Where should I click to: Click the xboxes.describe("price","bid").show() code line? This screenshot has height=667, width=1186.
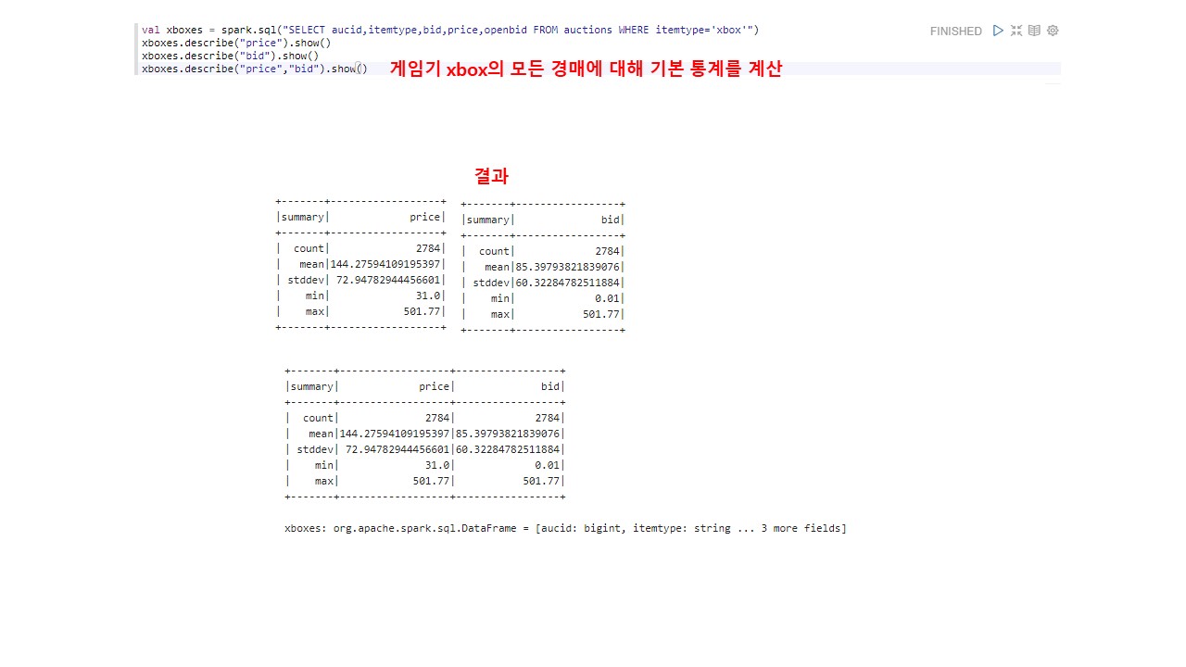tap(255, 69)
